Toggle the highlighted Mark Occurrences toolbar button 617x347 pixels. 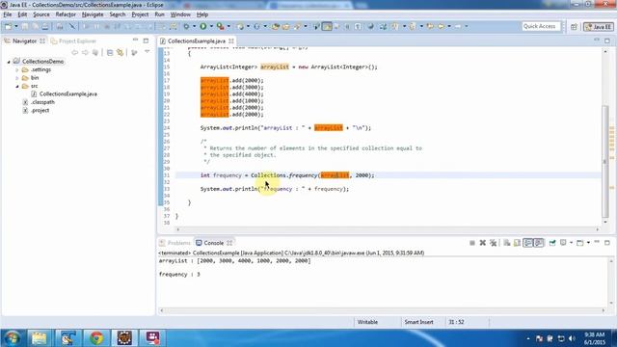click(327, 26)
